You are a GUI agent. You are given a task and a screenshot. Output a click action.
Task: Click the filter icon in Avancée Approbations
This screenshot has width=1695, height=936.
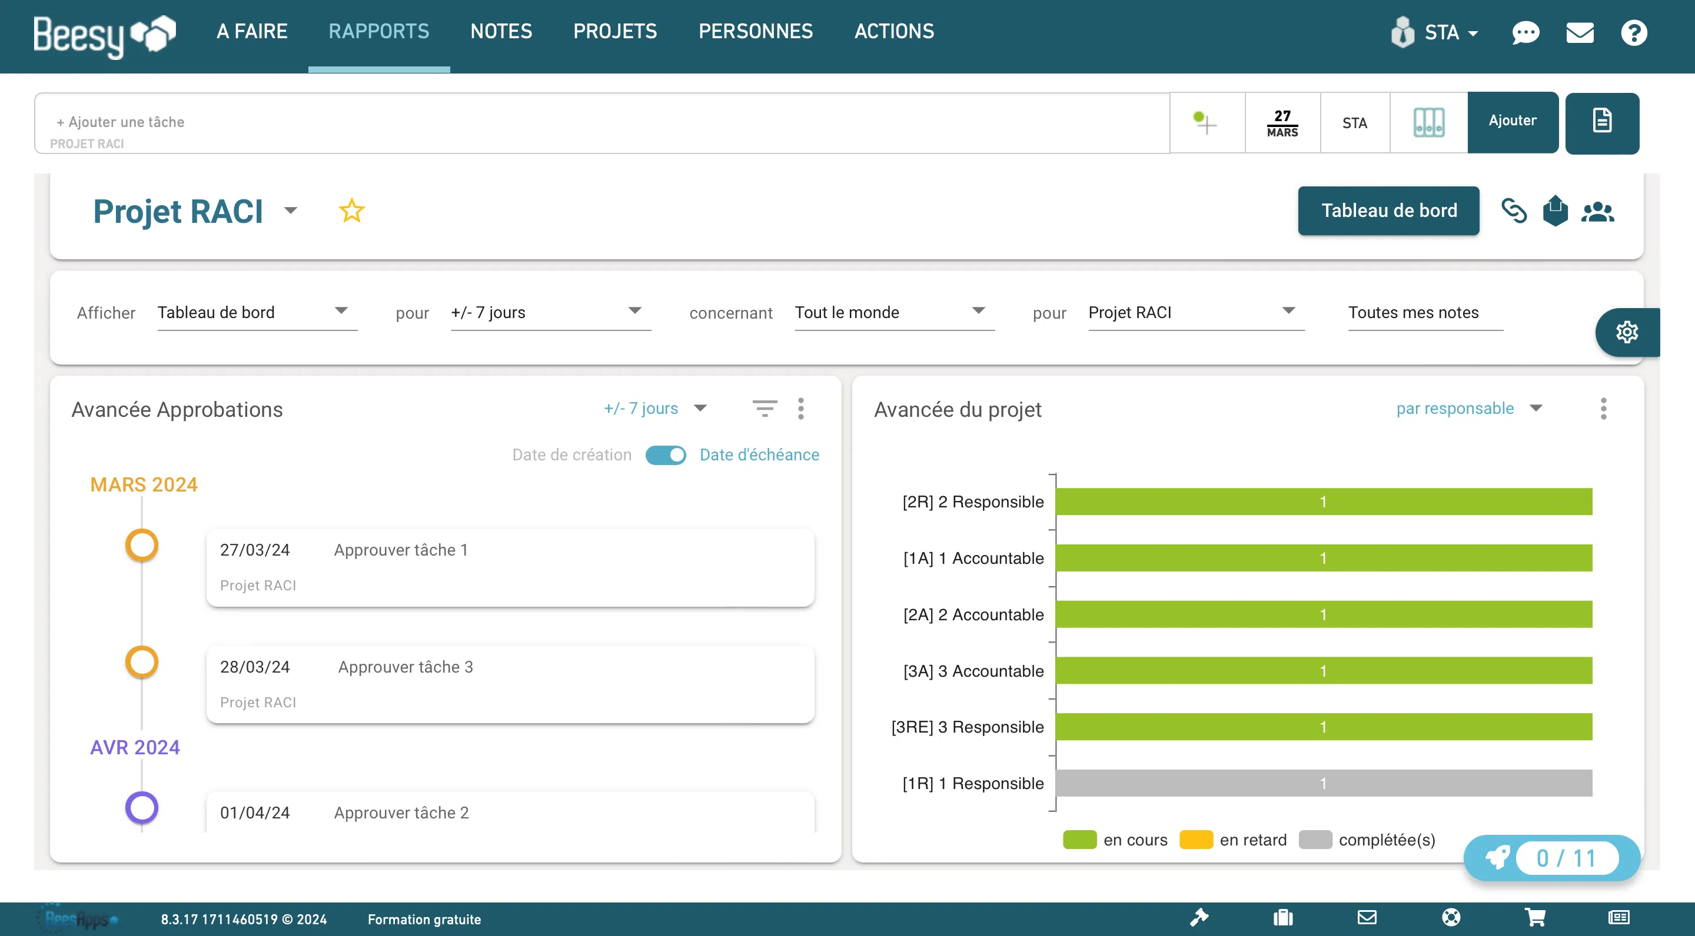coord(765,408)
